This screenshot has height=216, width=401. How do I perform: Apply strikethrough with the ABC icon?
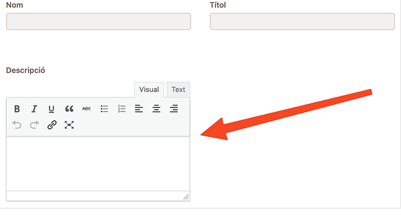pyautogui.click(x=87, y=109)
